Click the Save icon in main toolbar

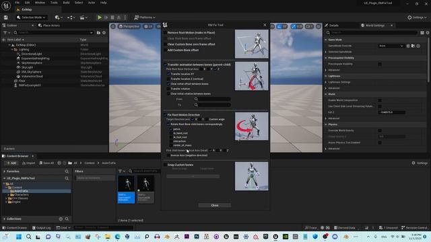[x=6, y=17]
